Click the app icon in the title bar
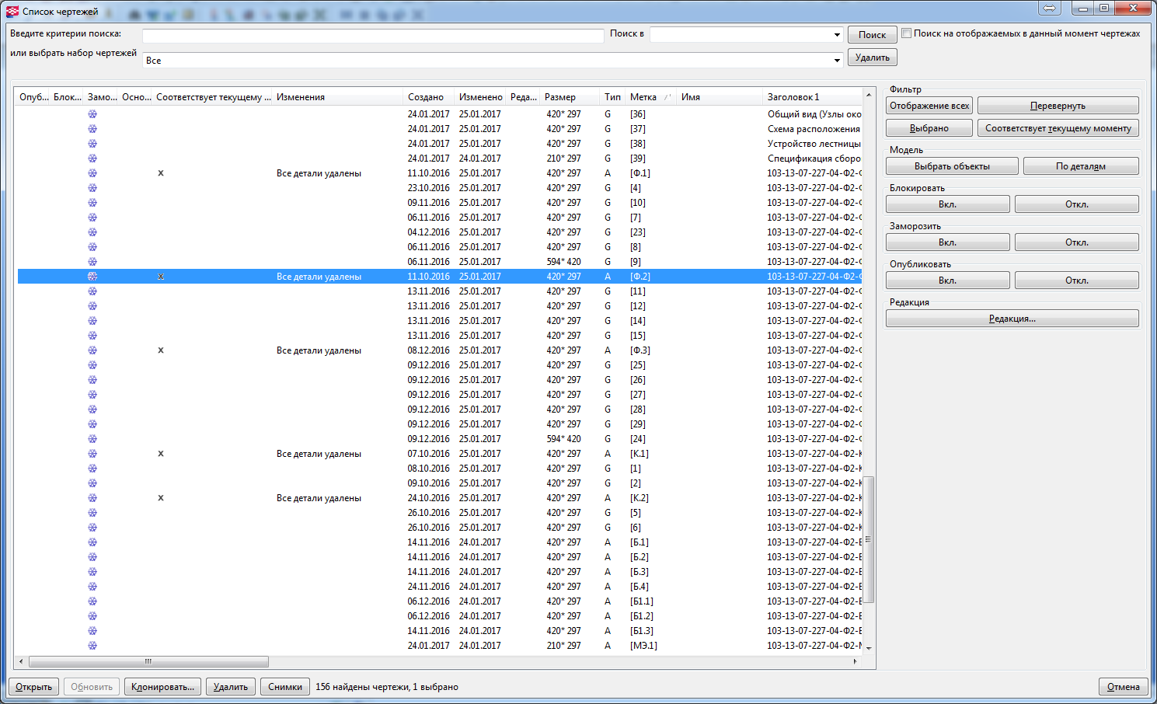Screen dimensions: 1157x704 coord(12,11)
